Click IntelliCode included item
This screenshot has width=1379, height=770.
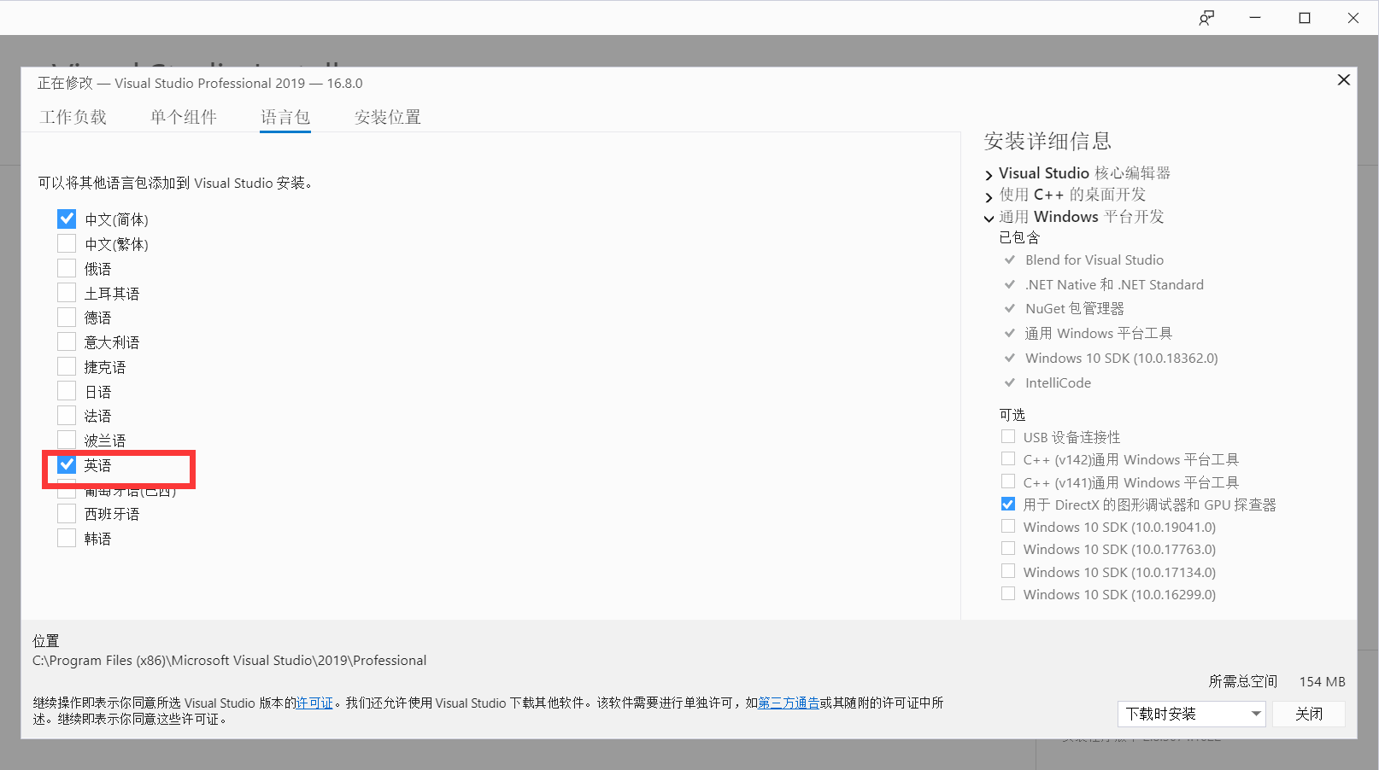(1058, 382)
